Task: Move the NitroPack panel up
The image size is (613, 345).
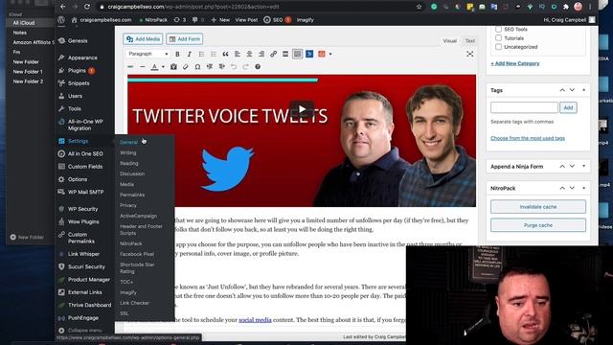Action: coord(562,188)
